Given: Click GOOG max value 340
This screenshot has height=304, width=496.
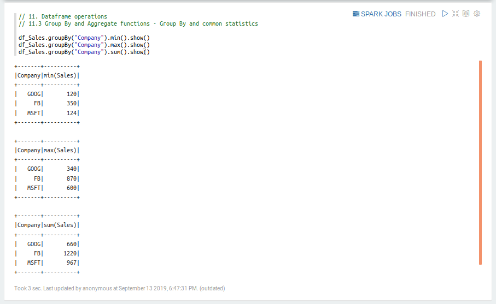Looking at the screenshot, I should click(x=72, y=169).
